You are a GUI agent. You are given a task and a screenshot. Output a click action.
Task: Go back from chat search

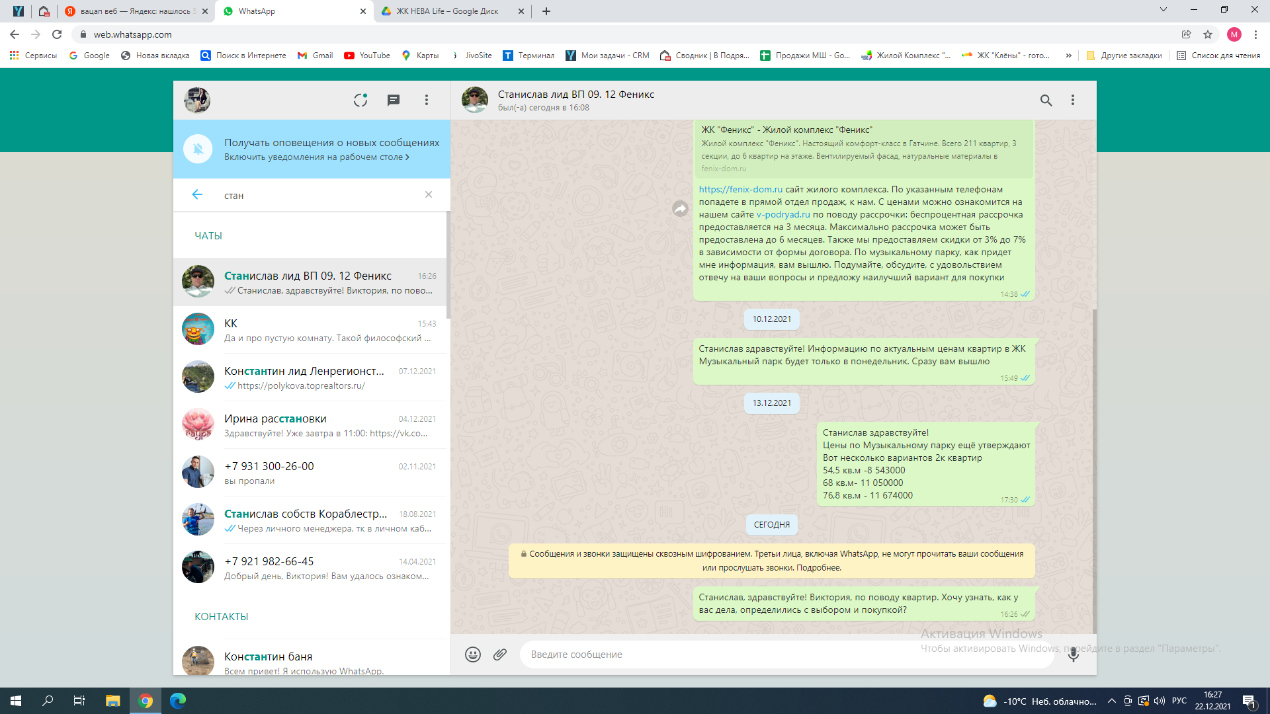197,194
